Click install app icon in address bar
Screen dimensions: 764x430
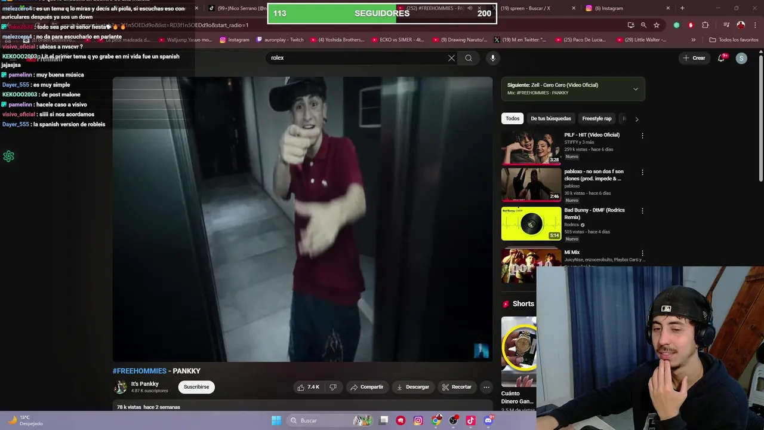631,25
